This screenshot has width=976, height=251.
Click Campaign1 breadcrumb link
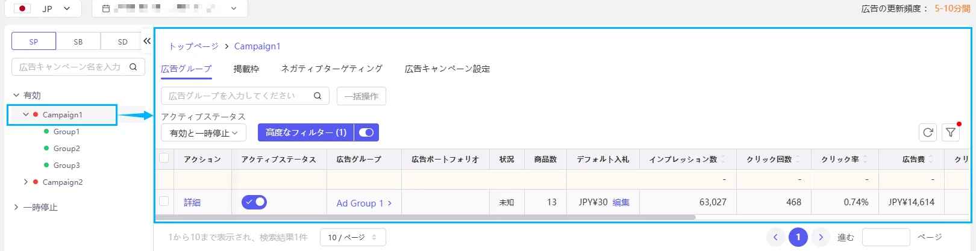257,46
